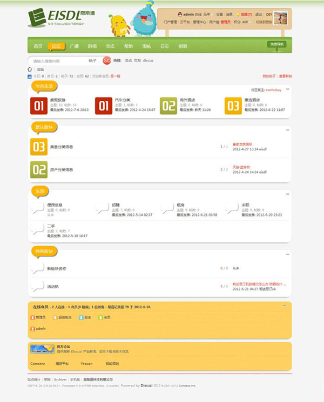Click the green 会员 legend icon
This screenshot has height=402, width=324.
coord(101,317)
